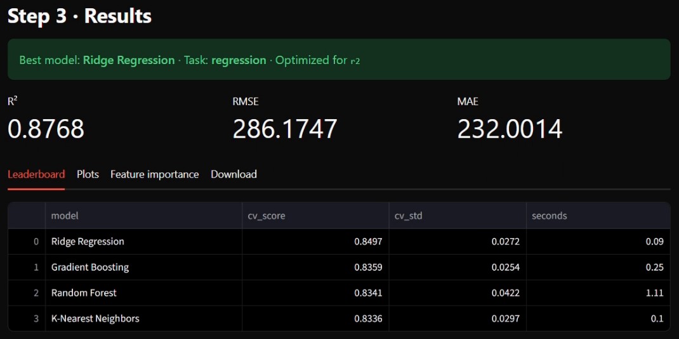Click 'Optimized for r2' in the banner

pyautogui.click(x=318, y=60)
